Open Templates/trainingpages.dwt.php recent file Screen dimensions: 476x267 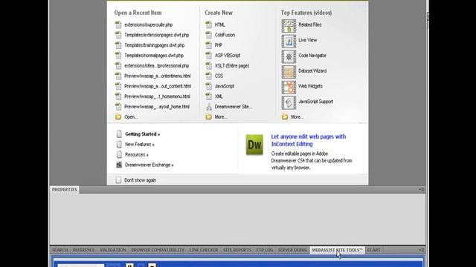click(x=154, y=45)
